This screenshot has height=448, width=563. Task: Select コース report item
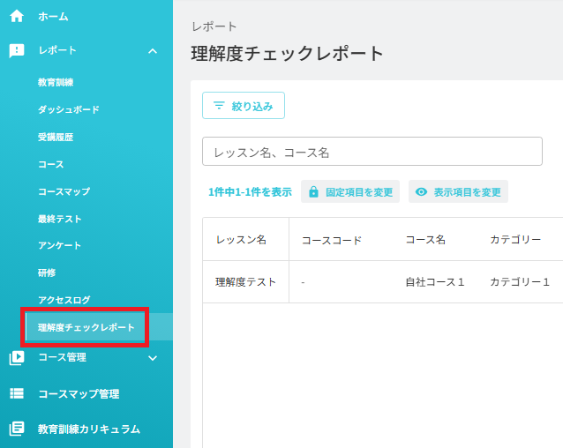point(51,164)
